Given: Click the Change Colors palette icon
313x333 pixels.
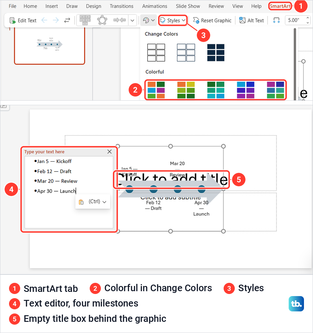Looking at the screenshot, I should coord(146,21).
